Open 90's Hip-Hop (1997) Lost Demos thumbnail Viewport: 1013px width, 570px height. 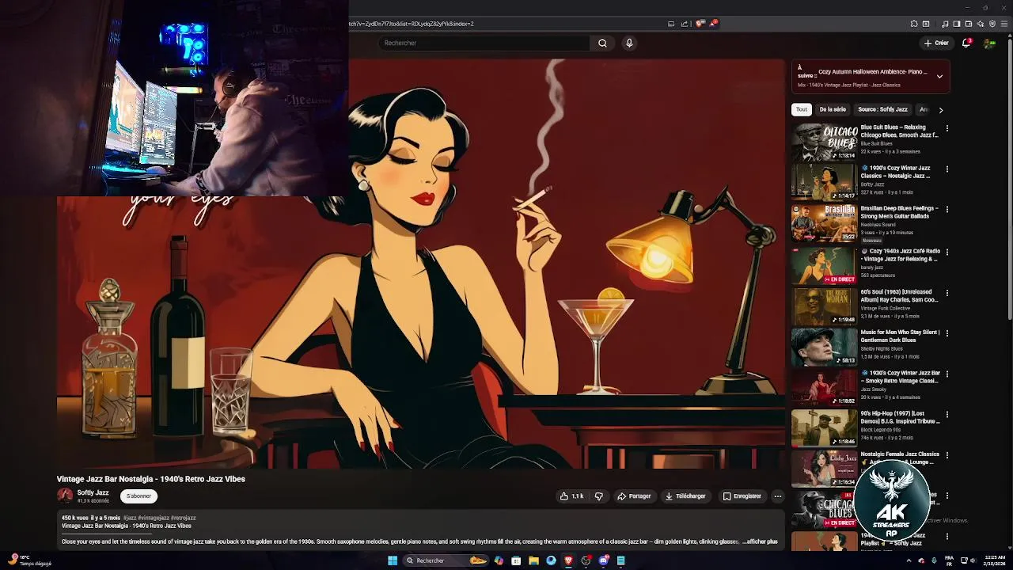(x=824, y=427)
